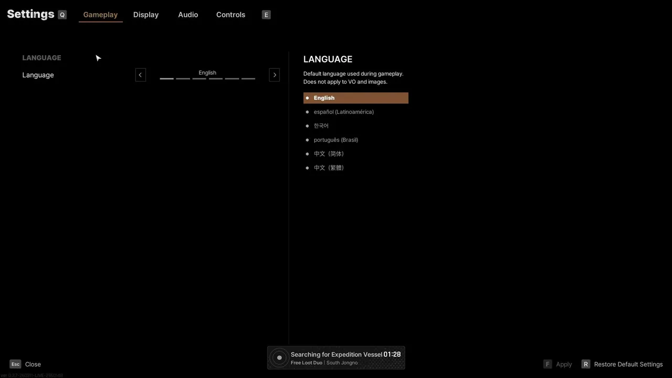Click the 01:28 matchmaking timer
Screen dimensions: 672x378
pyautogui.click(x=392, y=354)
